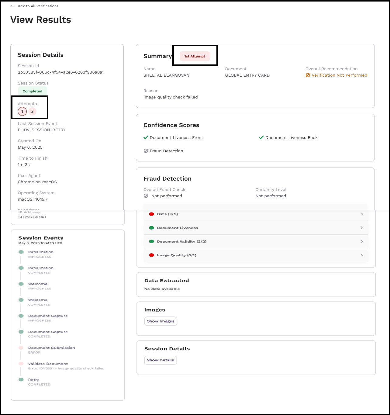Click the Document Liveness Back checkmark icon
Image resolution: width=390 pixels, height=415 pixels.
(x=261, y=137)
